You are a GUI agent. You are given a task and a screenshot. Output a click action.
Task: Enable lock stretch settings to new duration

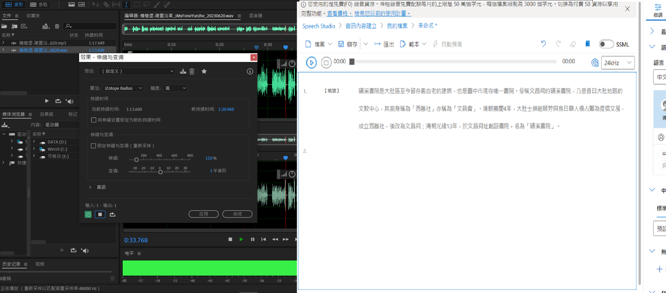point(94,120)
